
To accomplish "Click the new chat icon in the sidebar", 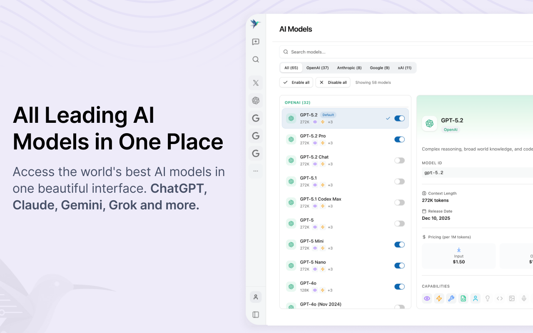I will (255, 42).
